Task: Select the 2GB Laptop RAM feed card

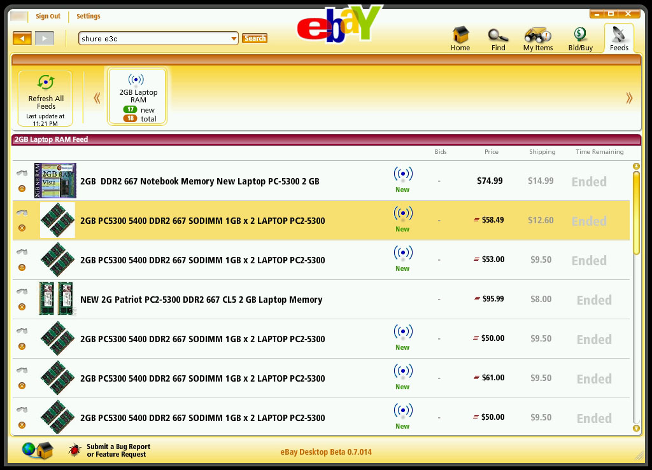Action: tap(138, 97)
